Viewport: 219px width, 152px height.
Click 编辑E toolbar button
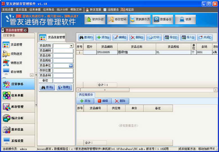(x=120, y=37)
